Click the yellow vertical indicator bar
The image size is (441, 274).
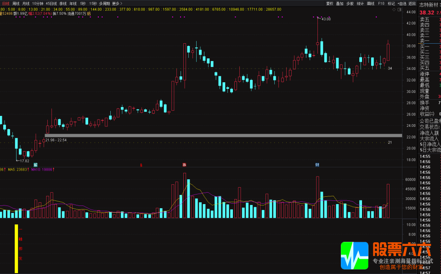pyautogui.click(x=16, y=248)
